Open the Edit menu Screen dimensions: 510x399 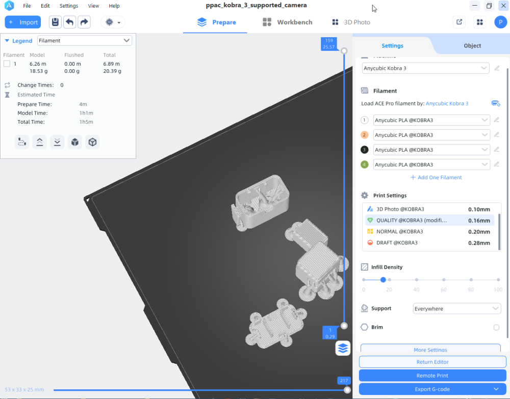(45, 6)
